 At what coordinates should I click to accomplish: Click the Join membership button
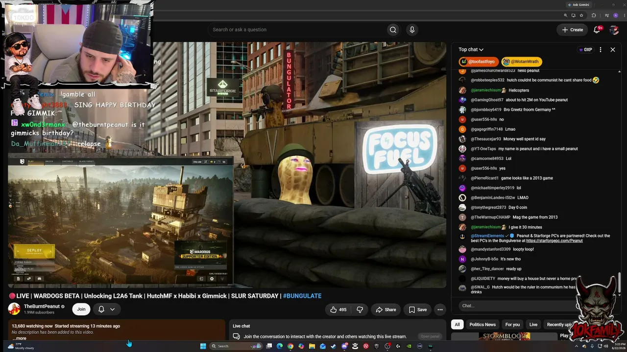(81, 309)
